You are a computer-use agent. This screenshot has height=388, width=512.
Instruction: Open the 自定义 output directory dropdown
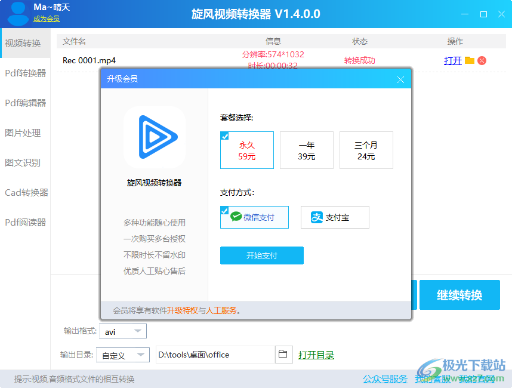122,354
